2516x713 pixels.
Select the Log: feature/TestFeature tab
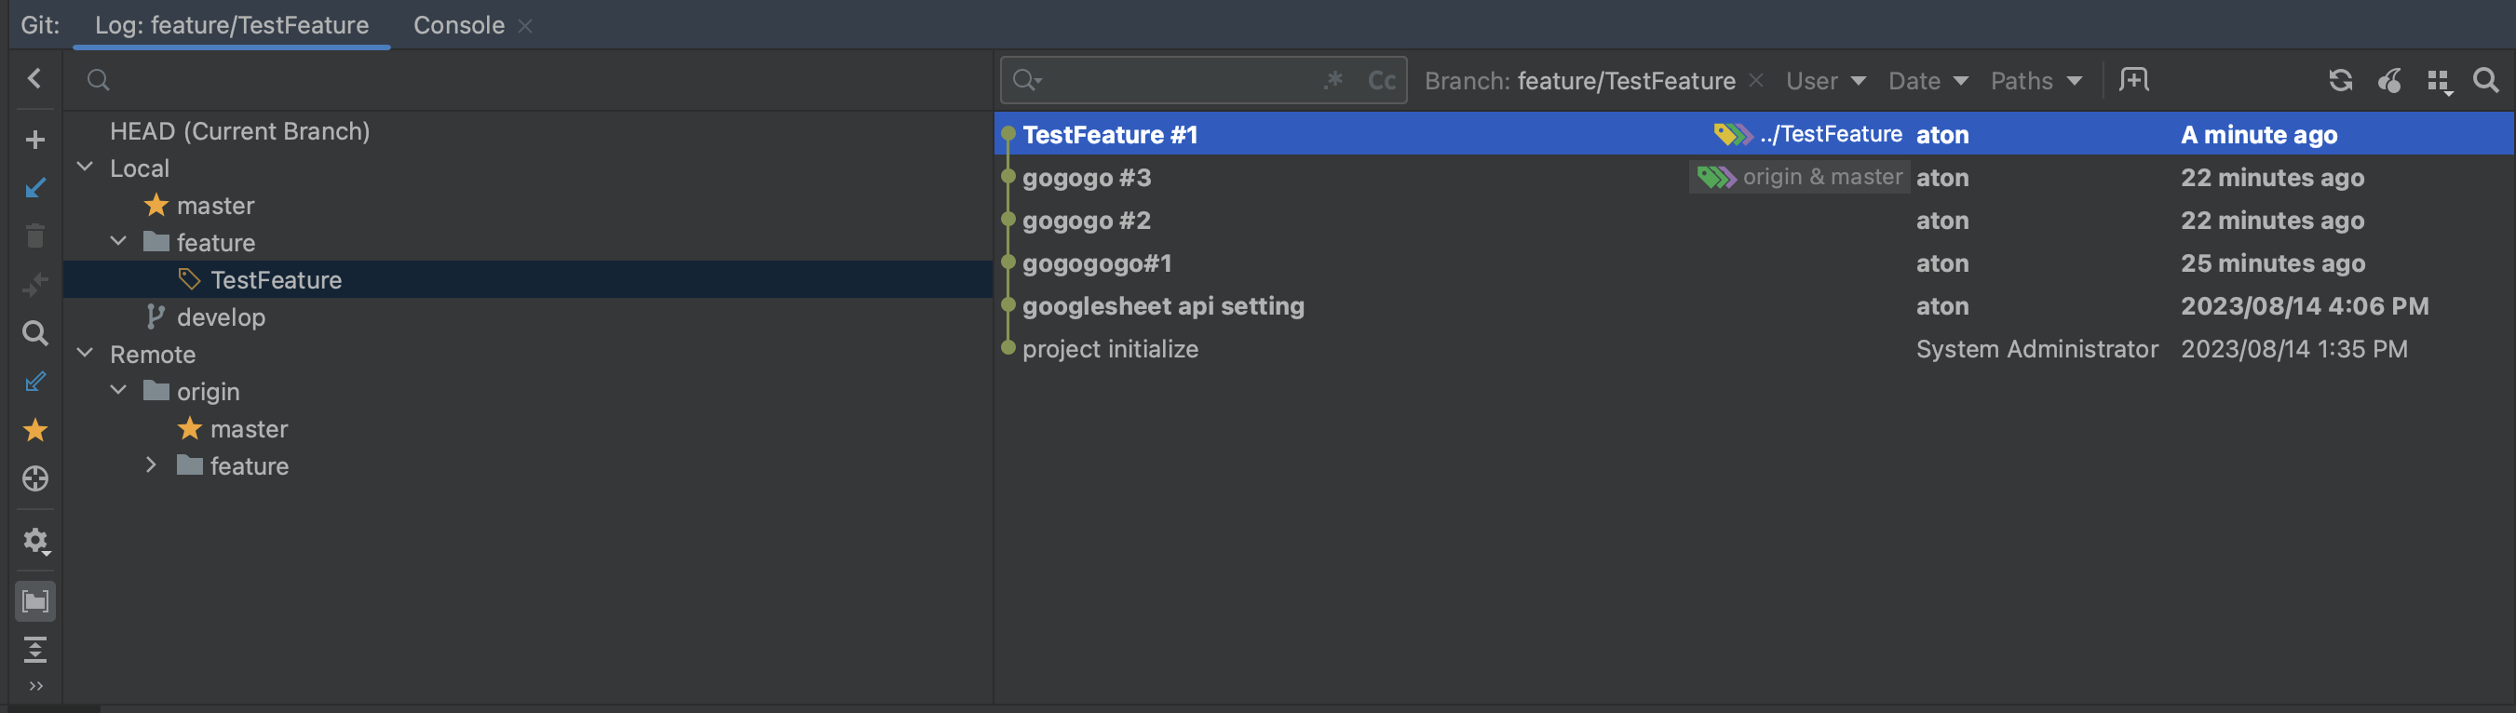click(x=232, y=25)
